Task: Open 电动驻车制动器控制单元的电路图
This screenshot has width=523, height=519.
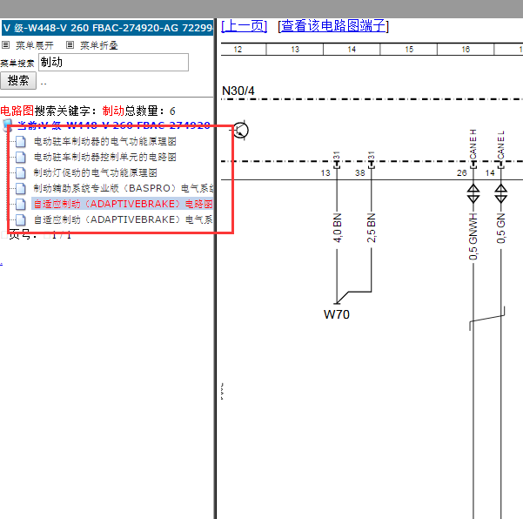Action: 104,157
